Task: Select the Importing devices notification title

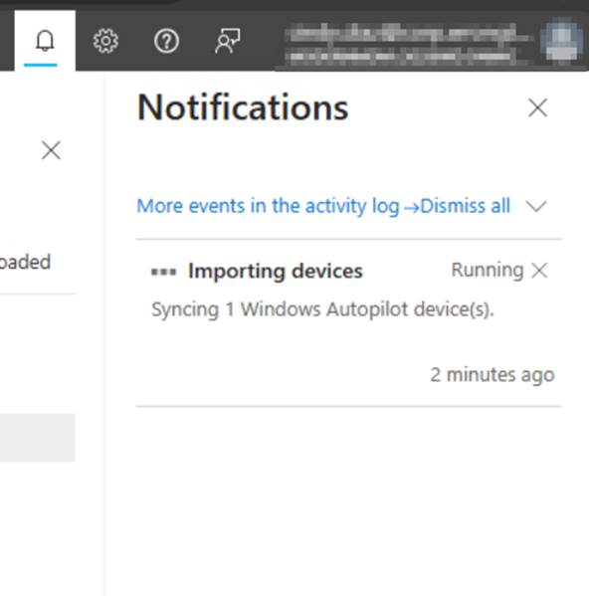Action: click(x=276, y=271)
